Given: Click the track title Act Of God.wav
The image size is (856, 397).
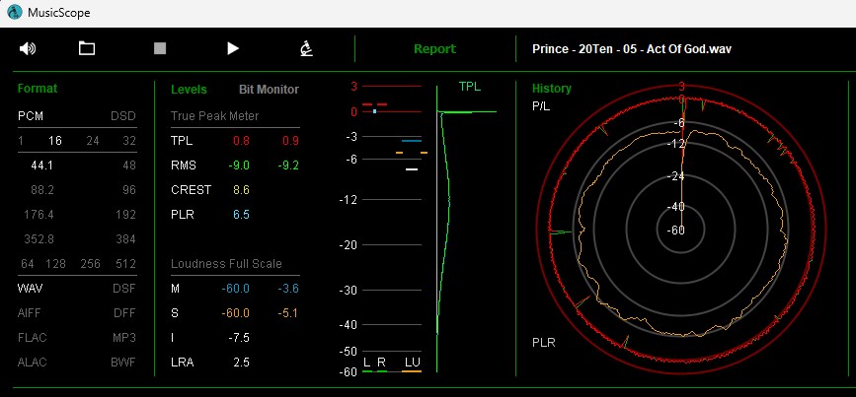Looking at the screenshot, I should coord(631,49).
